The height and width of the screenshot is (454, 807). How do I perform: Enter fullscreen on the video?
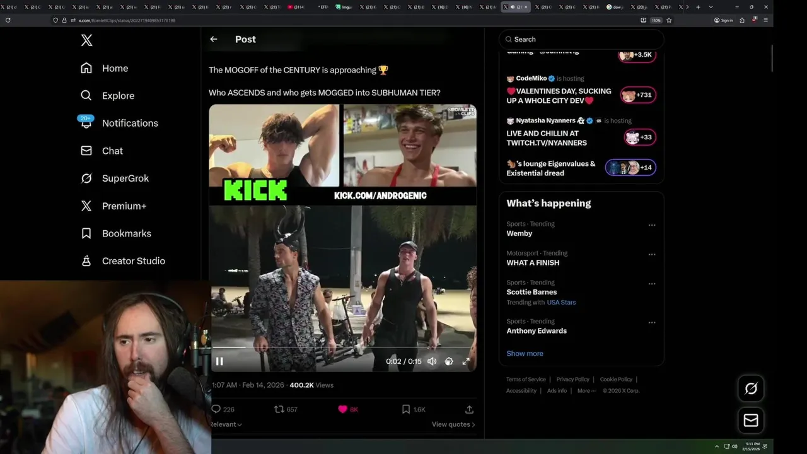tap(466, 361)
